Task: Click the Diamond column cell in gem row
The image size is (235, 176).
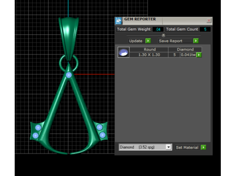Action: click(185, 49)
